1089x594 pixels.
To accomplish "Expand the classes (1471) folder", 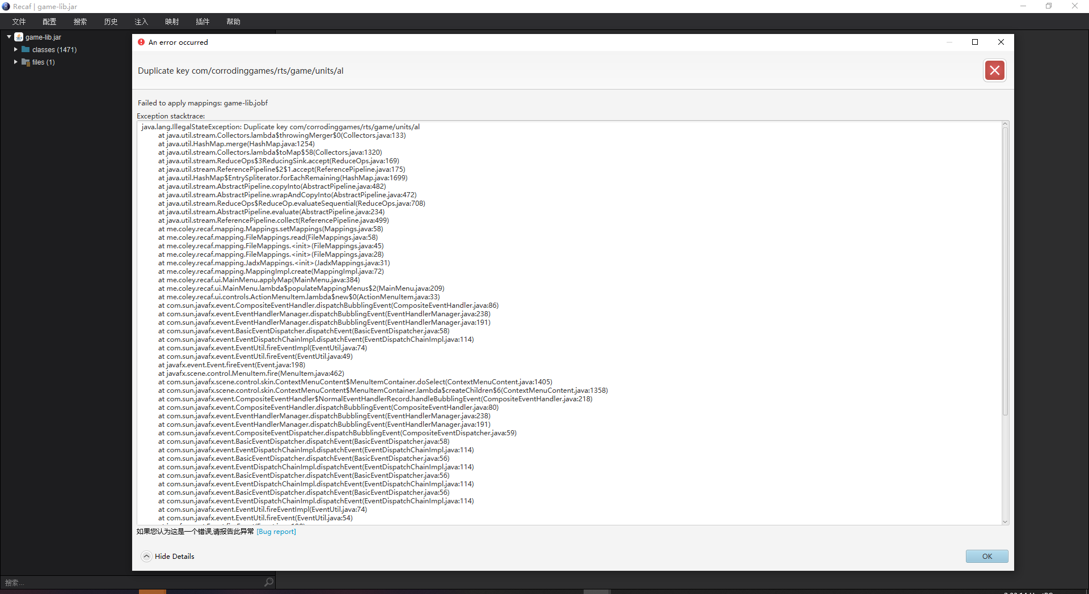I will coord(16,49).
